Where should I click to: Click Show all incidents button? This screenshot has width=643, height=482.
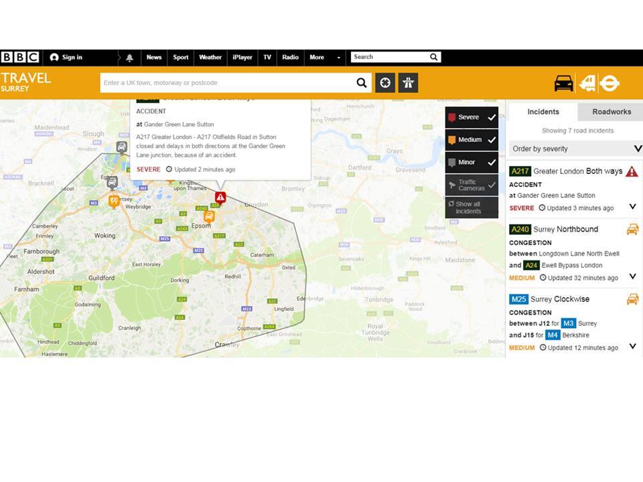coord(472,208)
